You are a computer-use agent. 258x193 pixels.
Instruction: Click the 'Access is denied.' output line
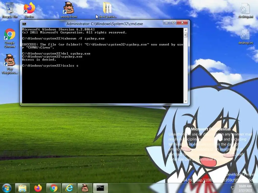[39, 60]
